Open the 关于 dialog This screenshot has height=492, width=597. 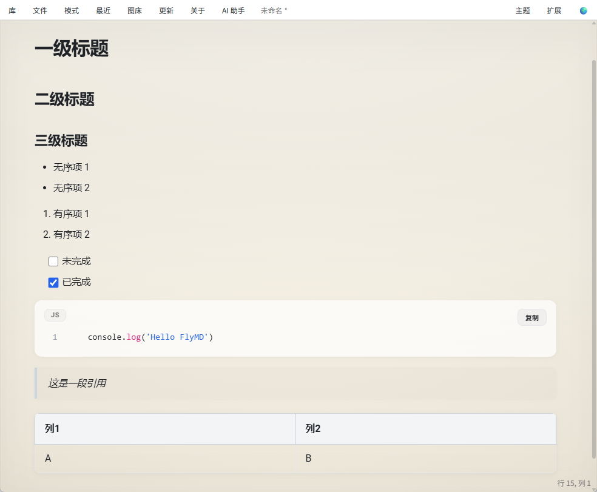tap(197, 10)
